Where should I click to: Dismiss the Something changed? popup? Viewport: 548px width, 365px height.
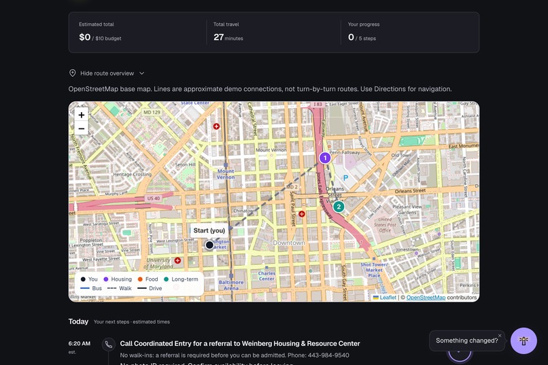click(500, 336)
